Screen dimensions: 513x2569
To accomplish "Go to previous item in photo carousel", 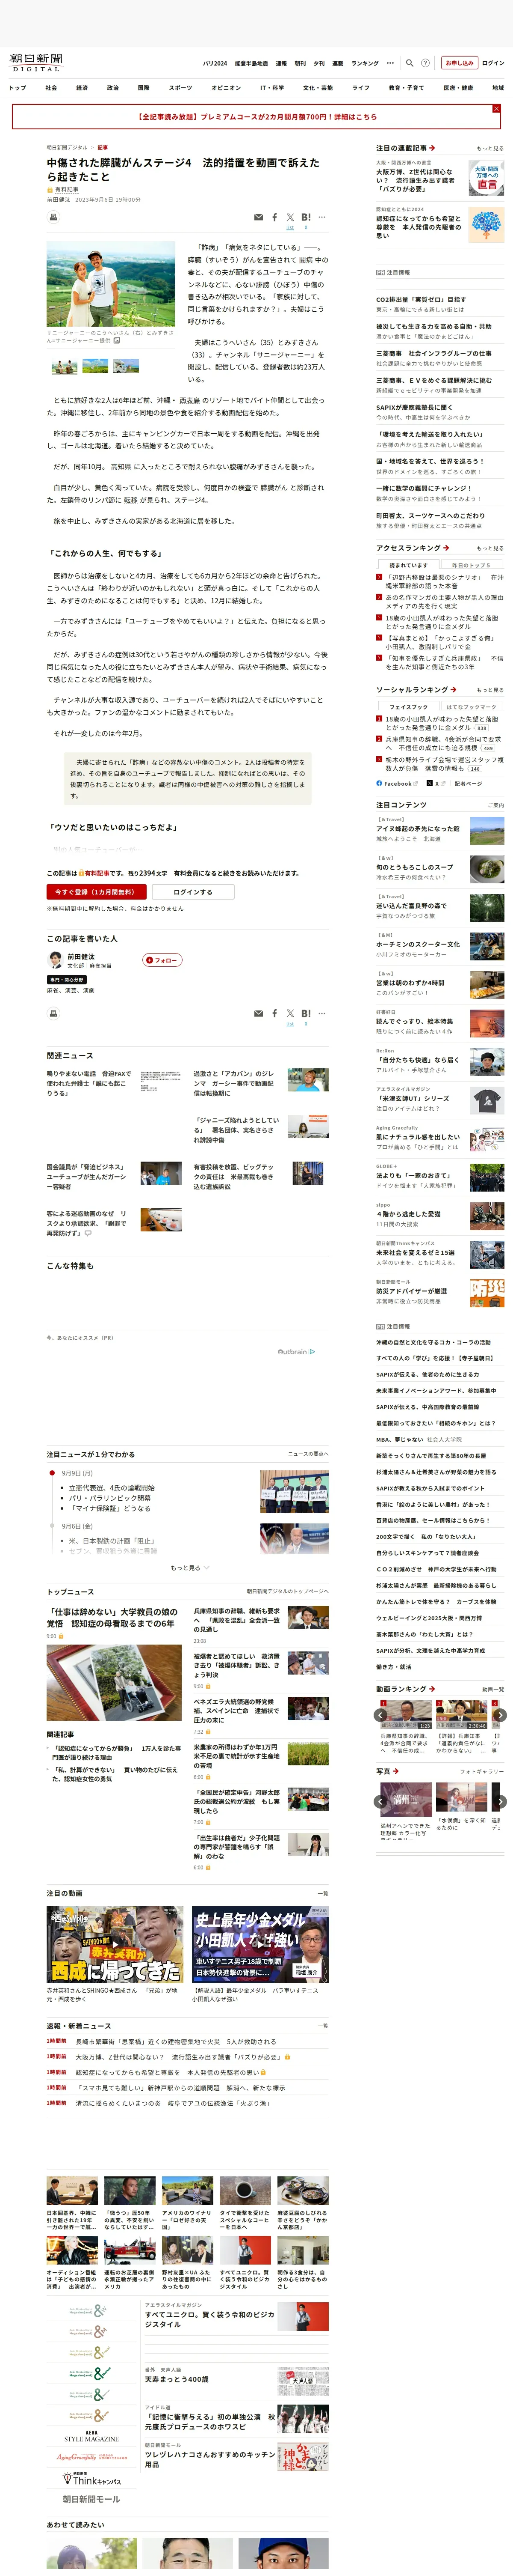I will (x=380, y=1801).
